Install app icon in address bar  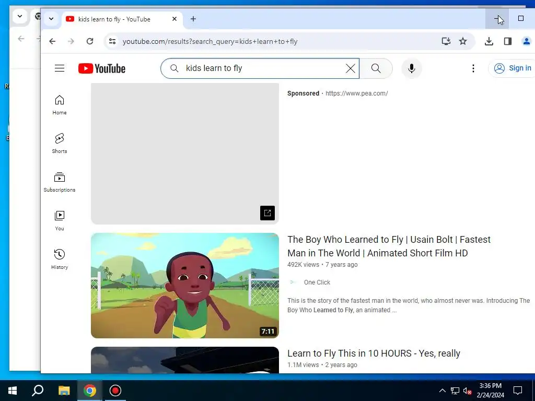446,41
